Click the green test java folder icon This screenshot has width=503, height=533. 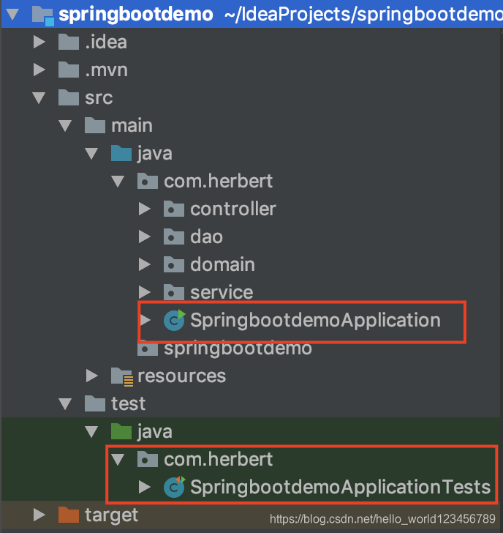(x=121, y=432)
